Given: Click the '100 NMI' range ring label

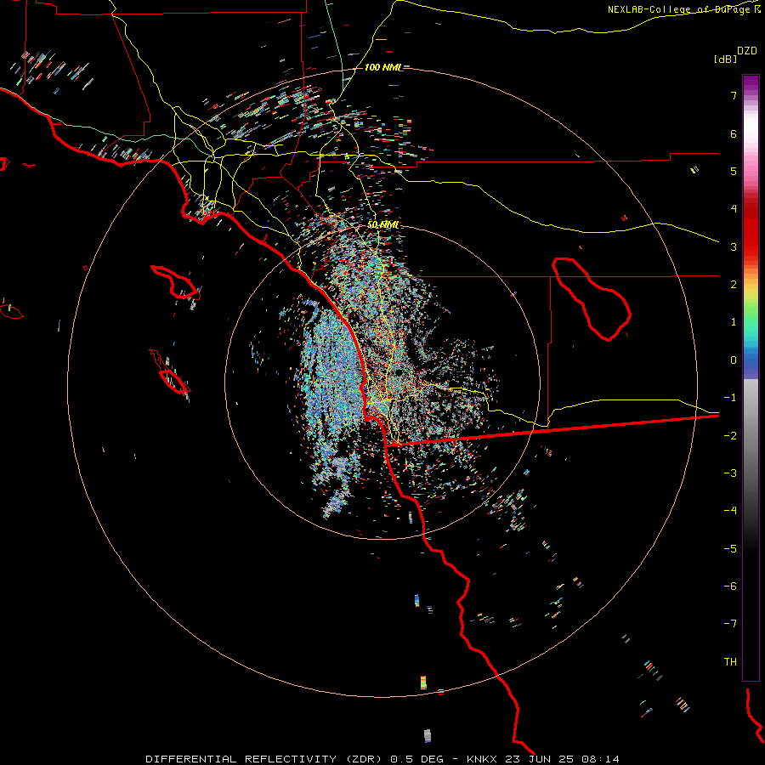Looking at the screenshot, I should pyautogui.click(x=383, y=67).
